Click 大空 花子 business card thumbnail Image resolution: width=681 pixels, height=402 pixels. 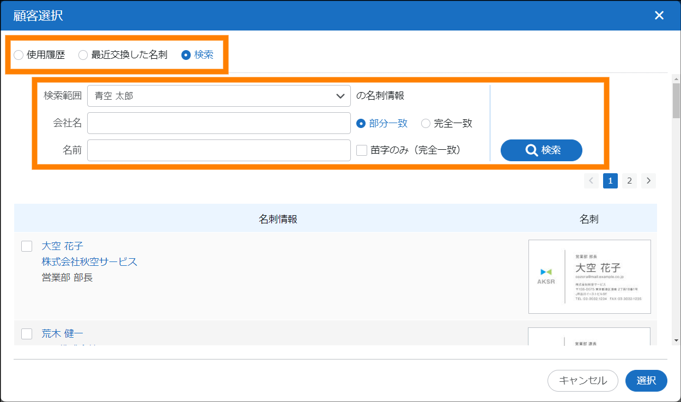click(589, 277)
